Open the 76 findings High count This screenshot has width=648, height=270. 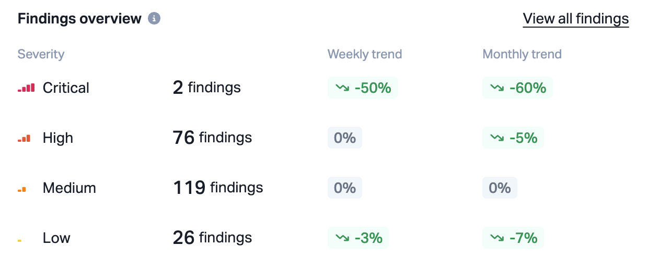point(212,138)
